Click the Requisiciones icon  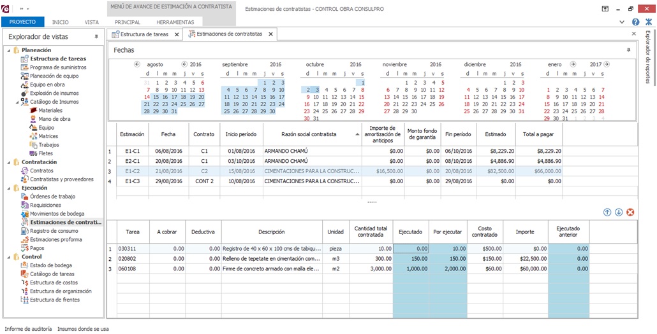click(24, 205)
